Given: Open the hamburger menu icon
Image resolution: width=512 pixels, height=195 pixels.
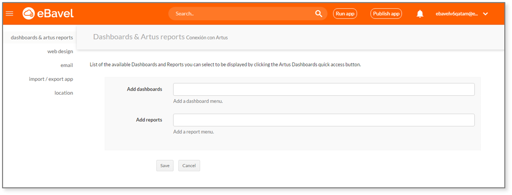Looking at the screenshot, I should 9,14.
